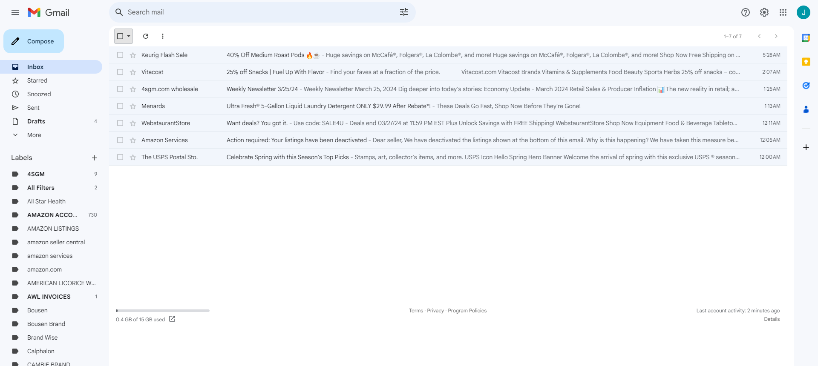Image resolution: width=818 pixels, height=366 pixels.
Task: Open the Google apps grid
Action: (x=783, y=12)
